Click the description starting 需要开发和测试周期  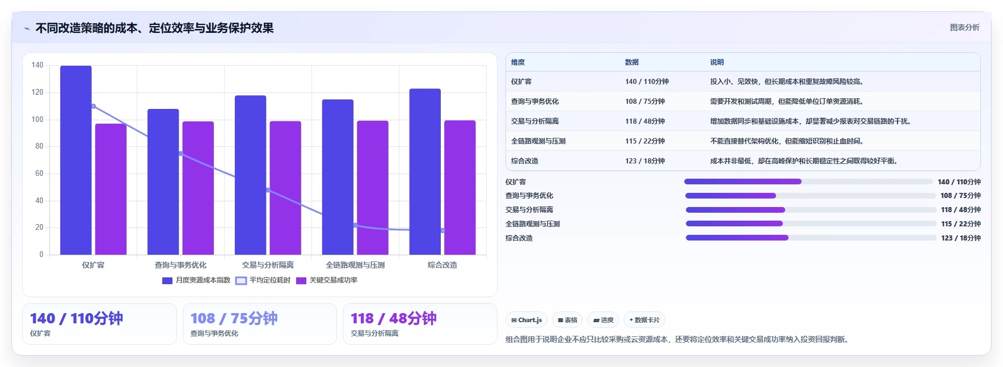click(788, 102)
